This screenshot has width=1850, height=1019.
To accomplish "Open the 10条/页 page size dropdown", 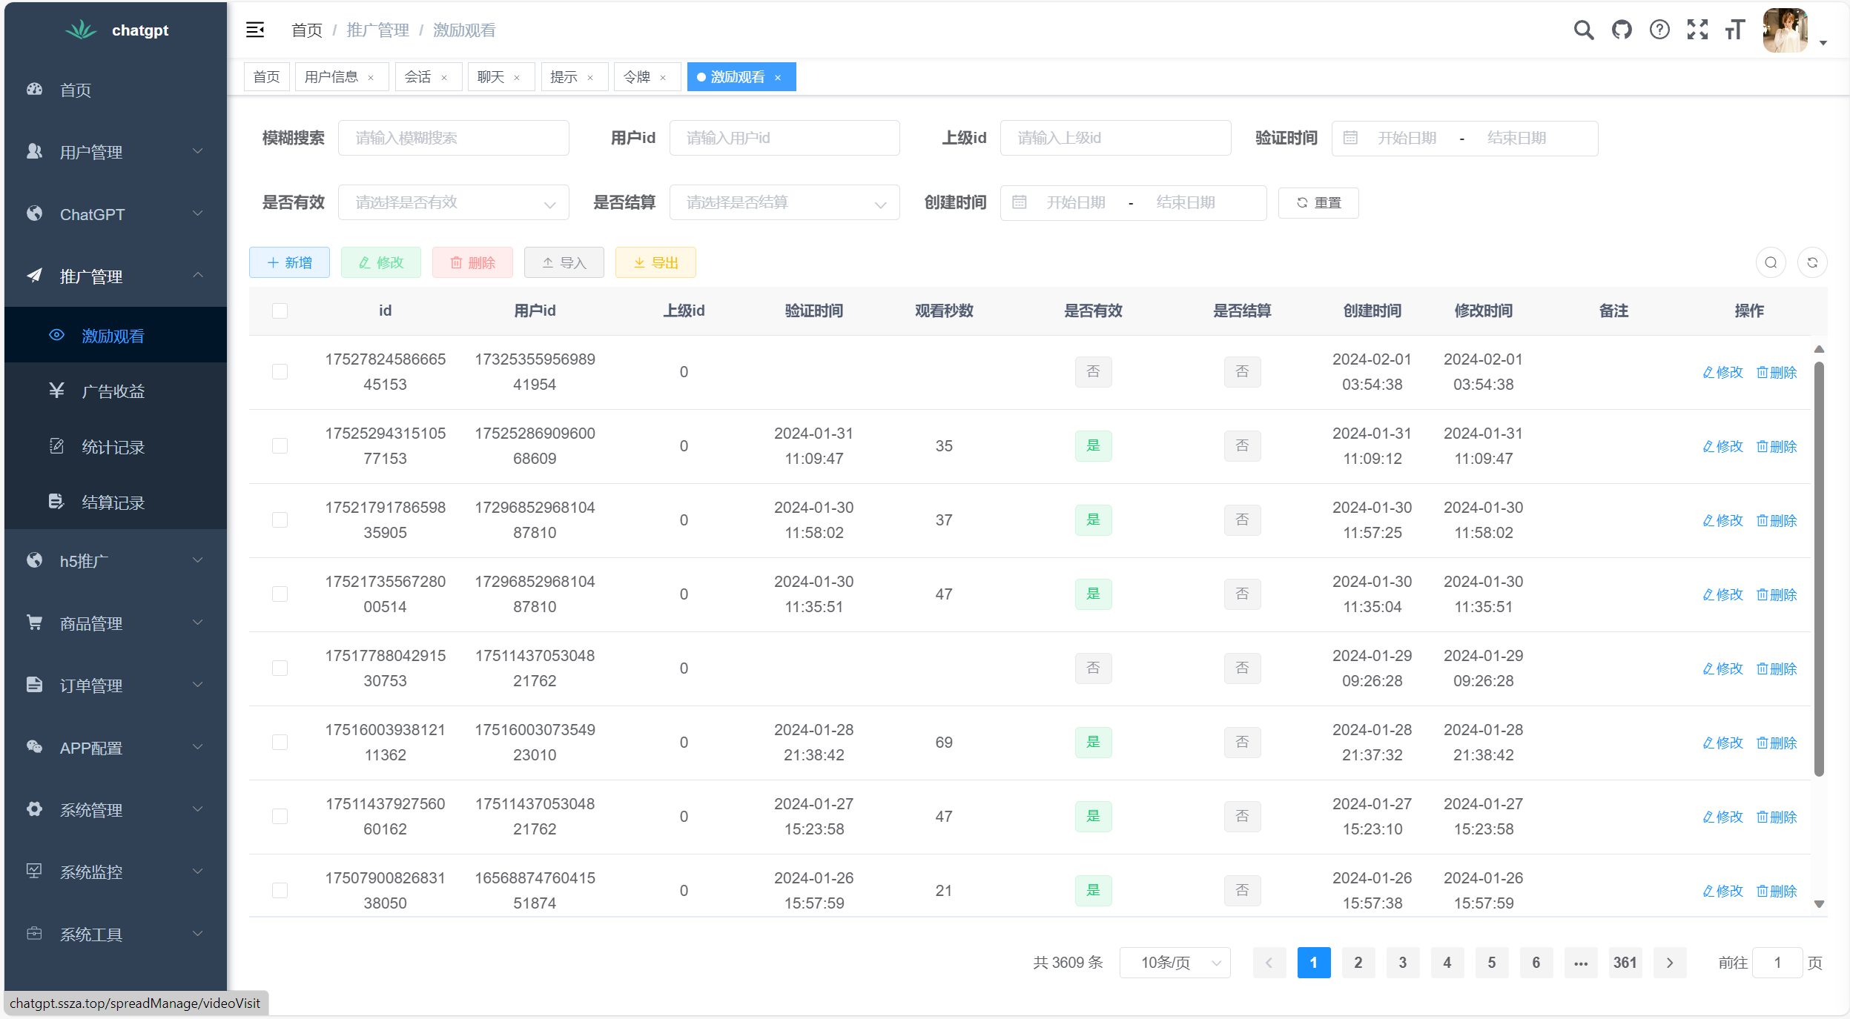I will pos(1175,963).
